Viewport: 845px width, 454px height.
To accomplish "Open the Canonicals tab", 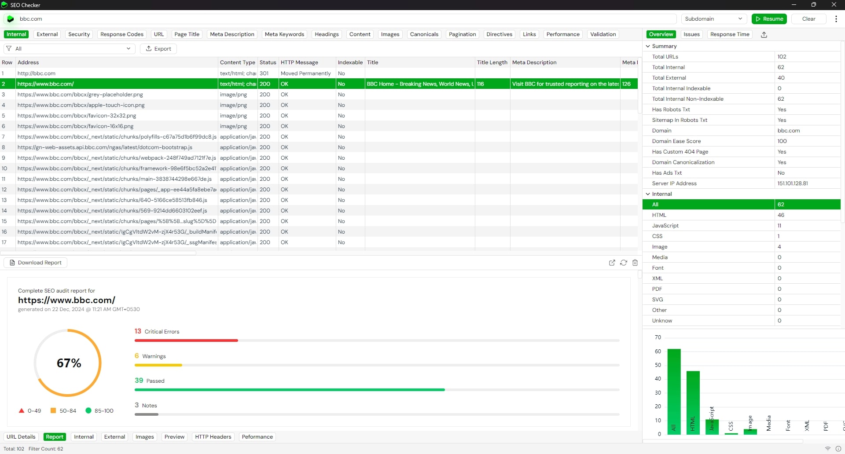I will point(424,34).
